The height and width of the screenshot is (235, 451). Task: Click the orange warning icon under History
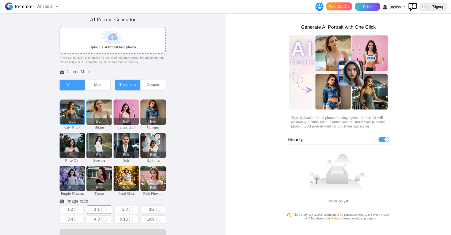click(x=289, y=215)
